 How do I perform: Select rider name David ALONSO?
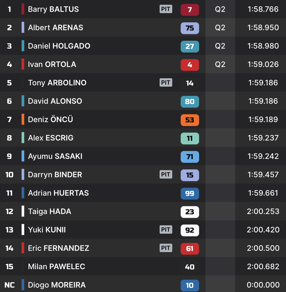[55, 101]
